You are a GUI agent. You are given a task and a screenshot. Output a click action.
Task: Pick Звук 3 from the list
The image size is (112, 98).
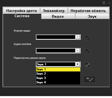pos(58,78)
